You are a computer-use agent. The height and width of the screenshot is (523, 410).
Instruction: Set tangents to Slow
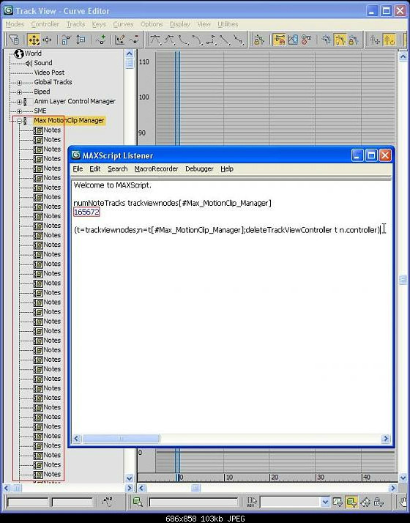coord(197,40)
